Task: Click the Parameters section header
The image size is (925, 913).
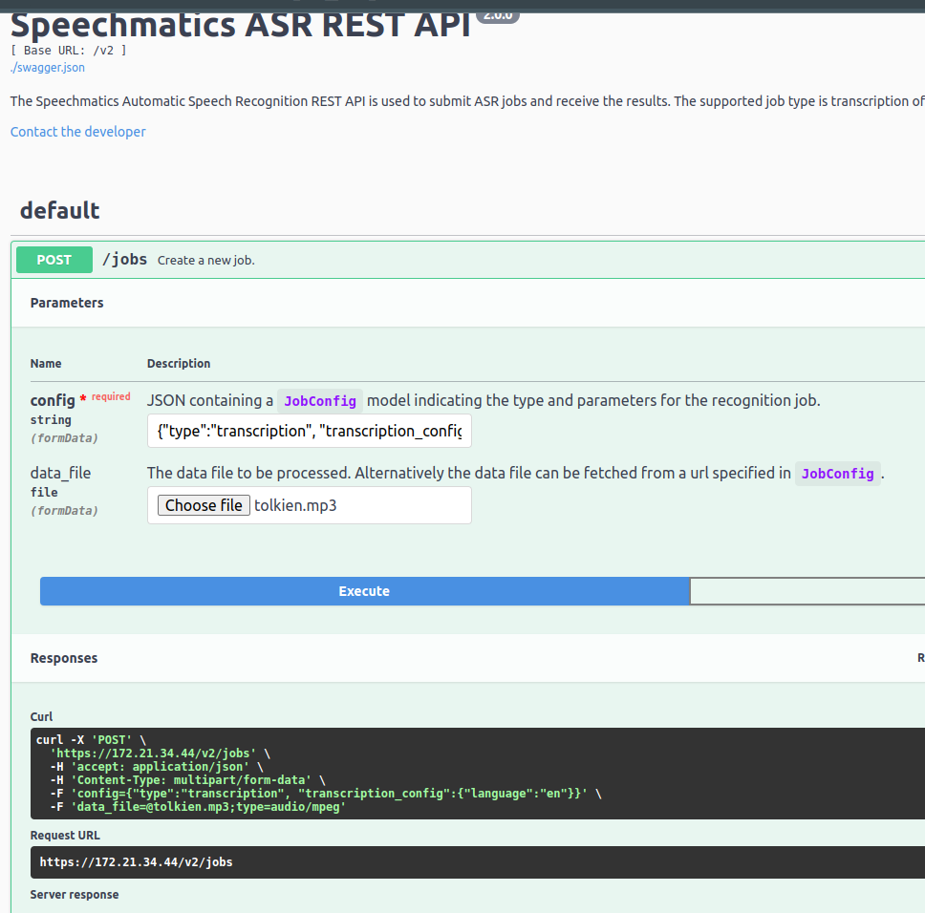Action: tap(67, 303)
